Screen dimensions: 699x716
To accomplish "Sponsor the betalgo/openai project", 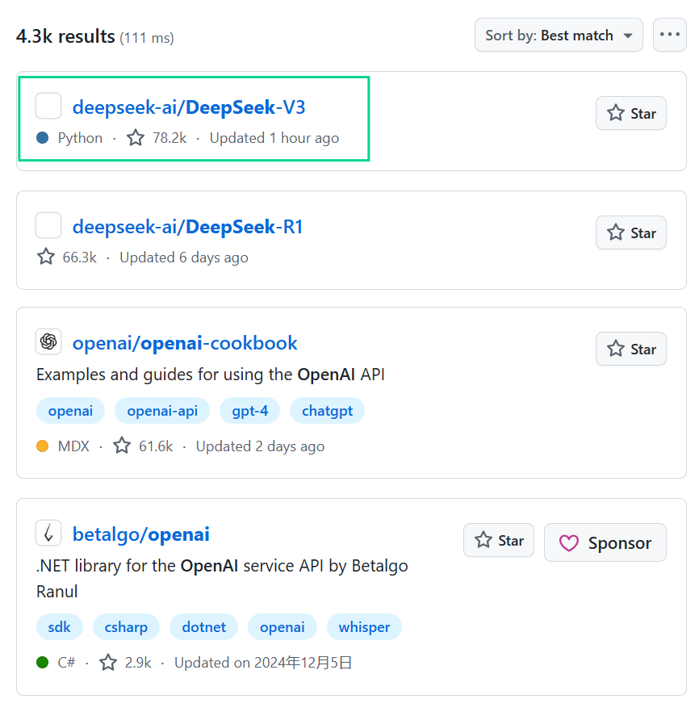I will [605, 542].
